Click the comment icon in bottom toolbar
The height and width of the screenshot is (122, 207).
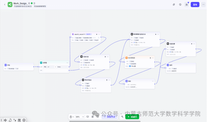[x=88, y=117]
